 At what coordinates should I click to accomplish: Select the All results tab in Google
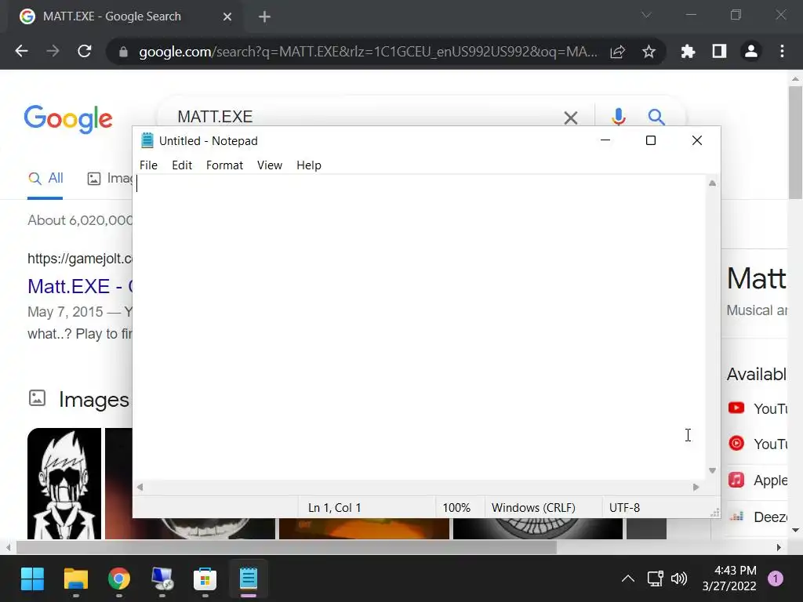45,179
